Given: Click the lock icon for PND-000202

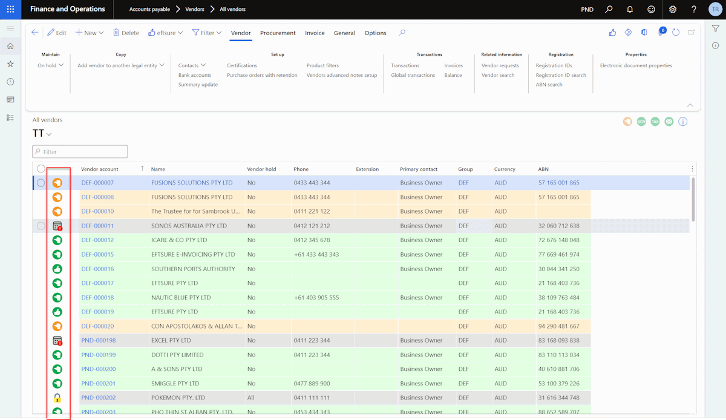Looking at the screenshot, I should pos(57,398).
